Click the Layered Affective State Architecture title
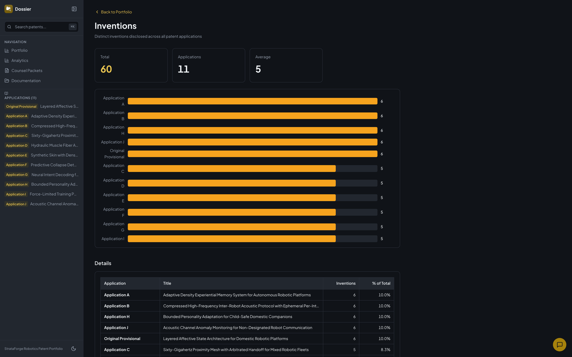 coord(226,339)
